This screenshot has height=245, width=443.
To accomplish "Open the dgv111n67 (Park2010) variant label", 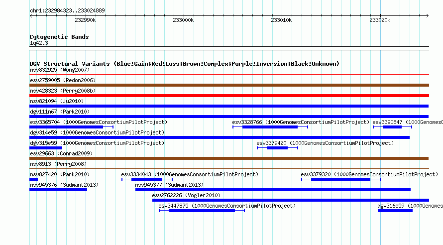I will click(60, 112).
